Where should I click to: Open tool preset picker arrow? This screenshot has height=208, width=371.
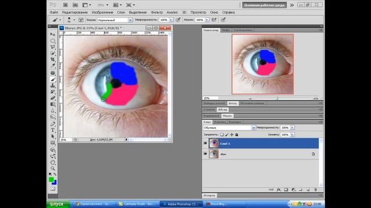point(60,20)
